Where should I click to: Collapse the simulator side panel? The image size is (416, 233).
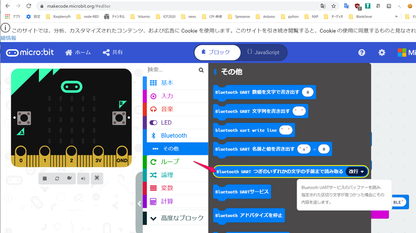click(139, 203)
